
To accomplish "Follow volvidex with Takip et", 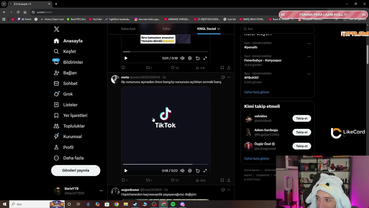I will [x=302, y=118].
